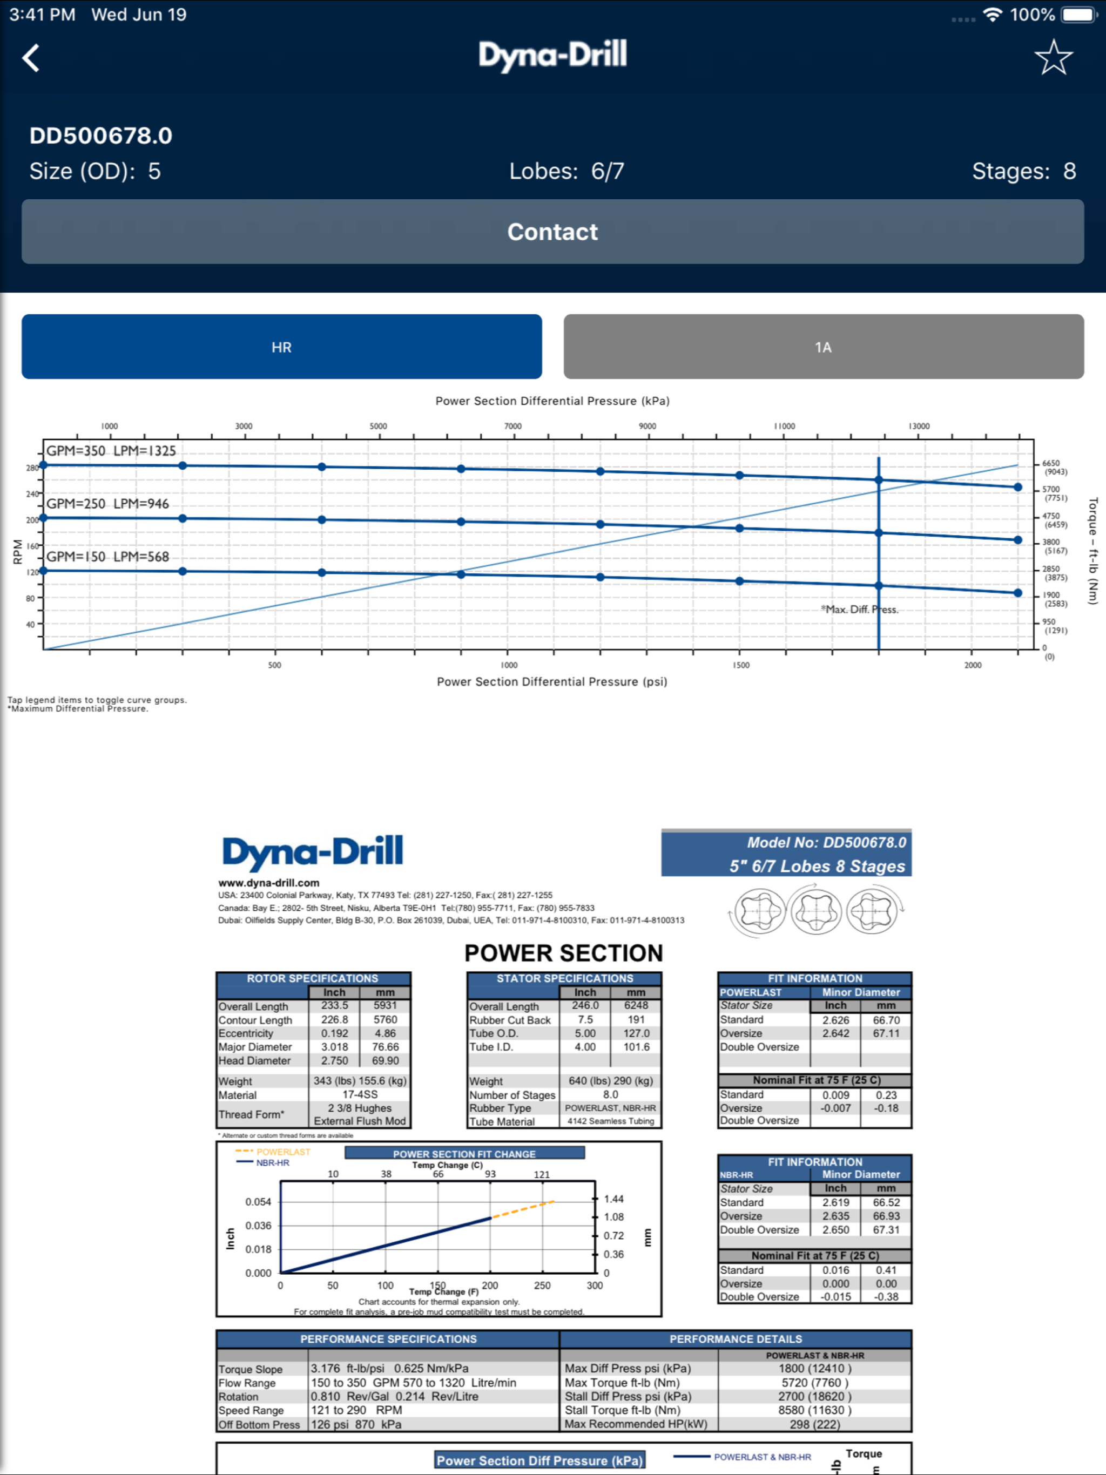This screenshot has width=1106, height=1475.
Task: Tap the Stages: 8 label
Action: click(x=1023, y=171)
